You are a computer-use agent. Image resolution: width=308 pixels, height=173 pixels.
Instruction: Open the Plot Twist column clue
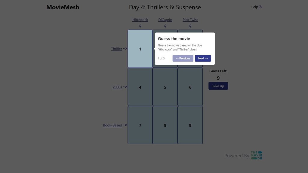pyautogui.click(x=190, y=20)
